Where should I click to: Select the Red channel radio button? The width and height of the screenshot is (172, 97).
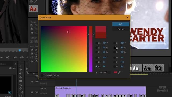(96, 57)
